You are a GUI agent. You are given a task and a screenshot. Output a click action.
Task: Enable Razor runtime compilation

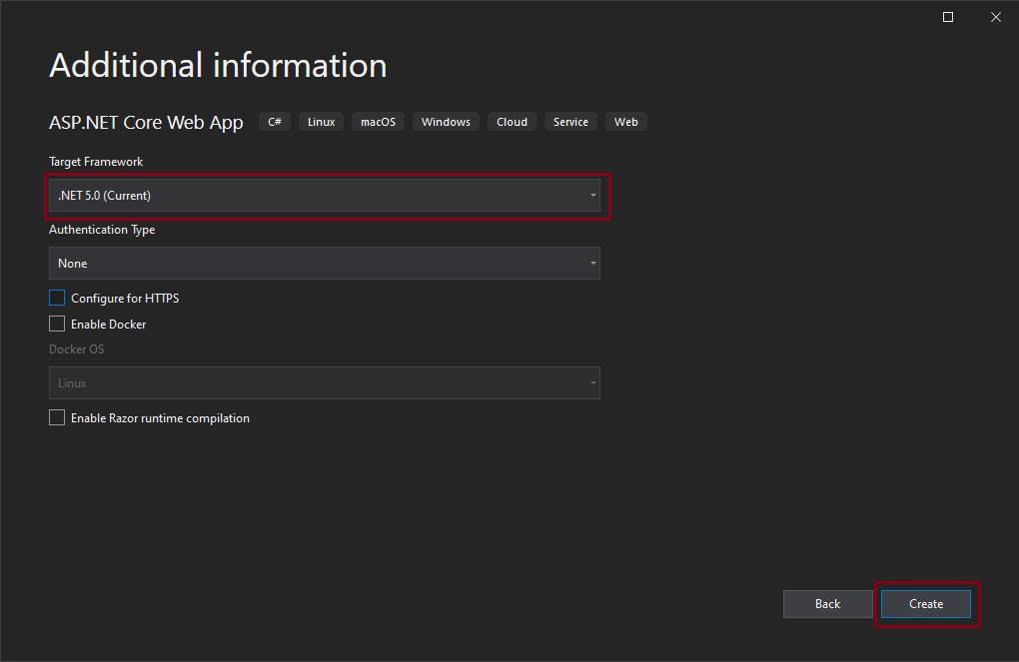57,417
